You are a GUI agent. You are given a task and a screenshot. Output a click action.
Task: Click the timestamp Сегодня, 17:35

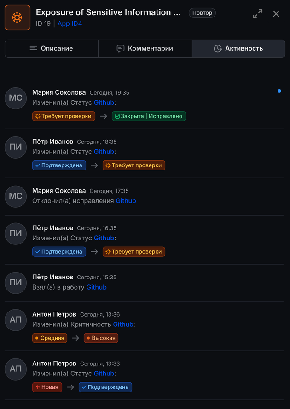pyautogui.click(x=109, y=191)
